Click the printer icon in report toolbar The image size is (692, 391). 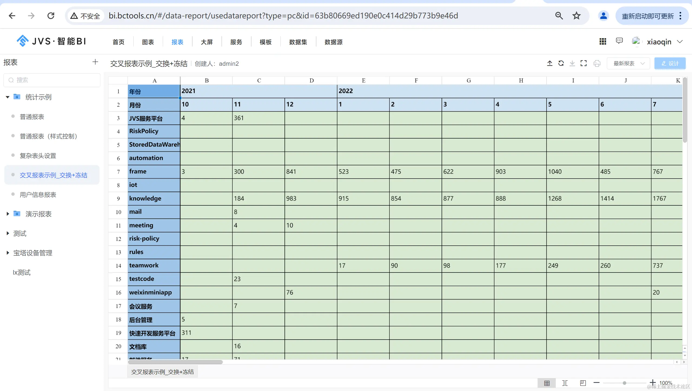(597, 63)
